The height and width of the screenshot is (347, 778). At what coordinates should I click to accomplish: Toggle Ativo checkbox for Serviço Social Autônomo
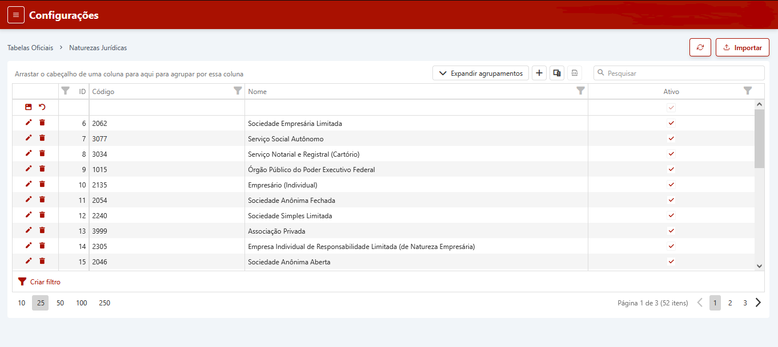(x=671, y=138)
